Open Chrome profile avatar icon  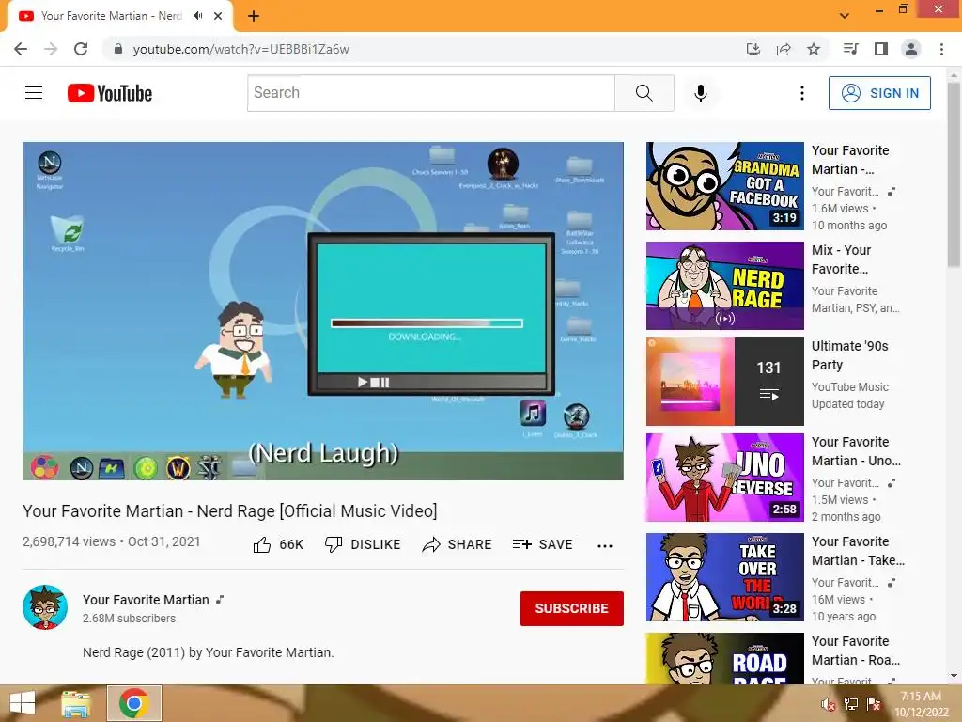pyautogui.click(x=911, y=49)
